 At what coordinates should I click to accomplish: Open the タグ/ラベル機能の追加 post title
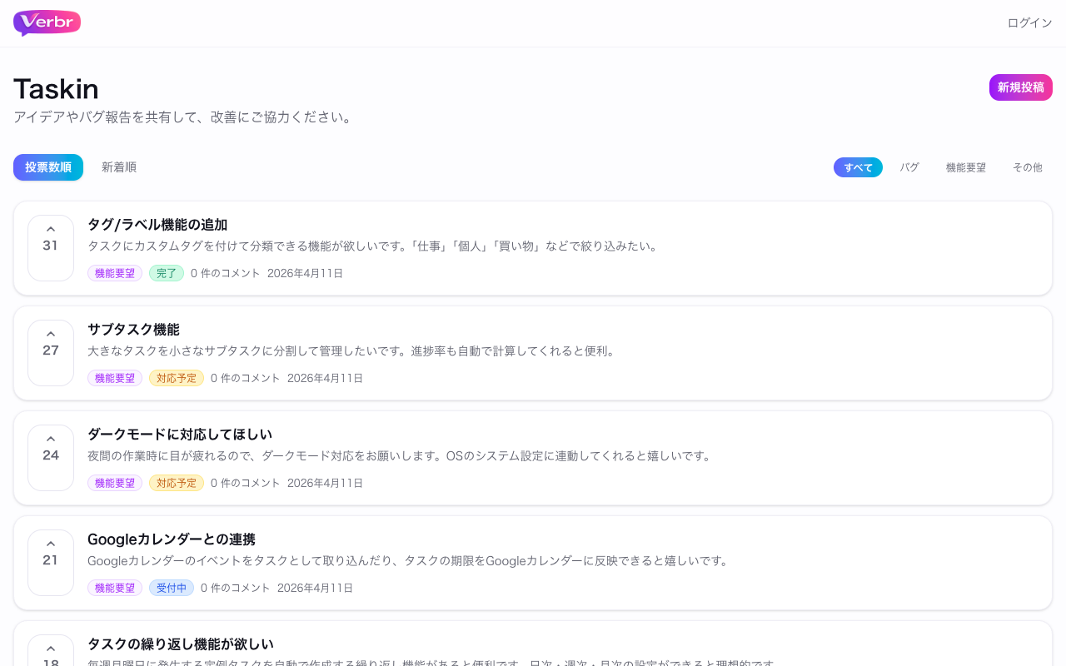[157, 225]
